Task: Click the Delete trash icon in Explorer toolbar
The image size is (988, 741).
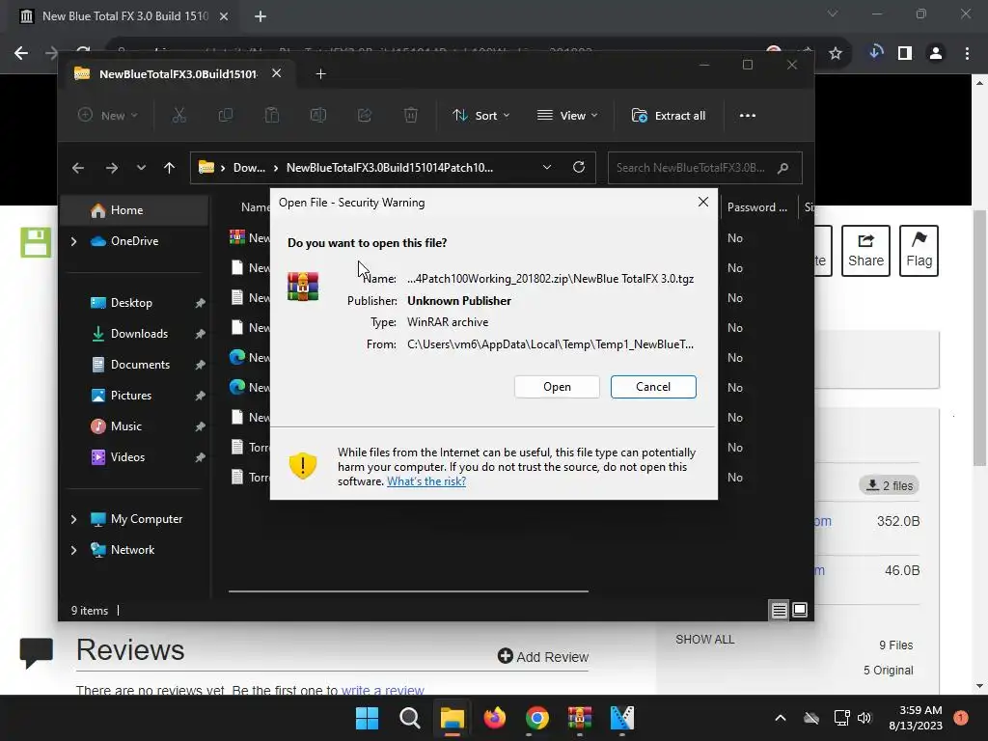Action: click(411, 116)
